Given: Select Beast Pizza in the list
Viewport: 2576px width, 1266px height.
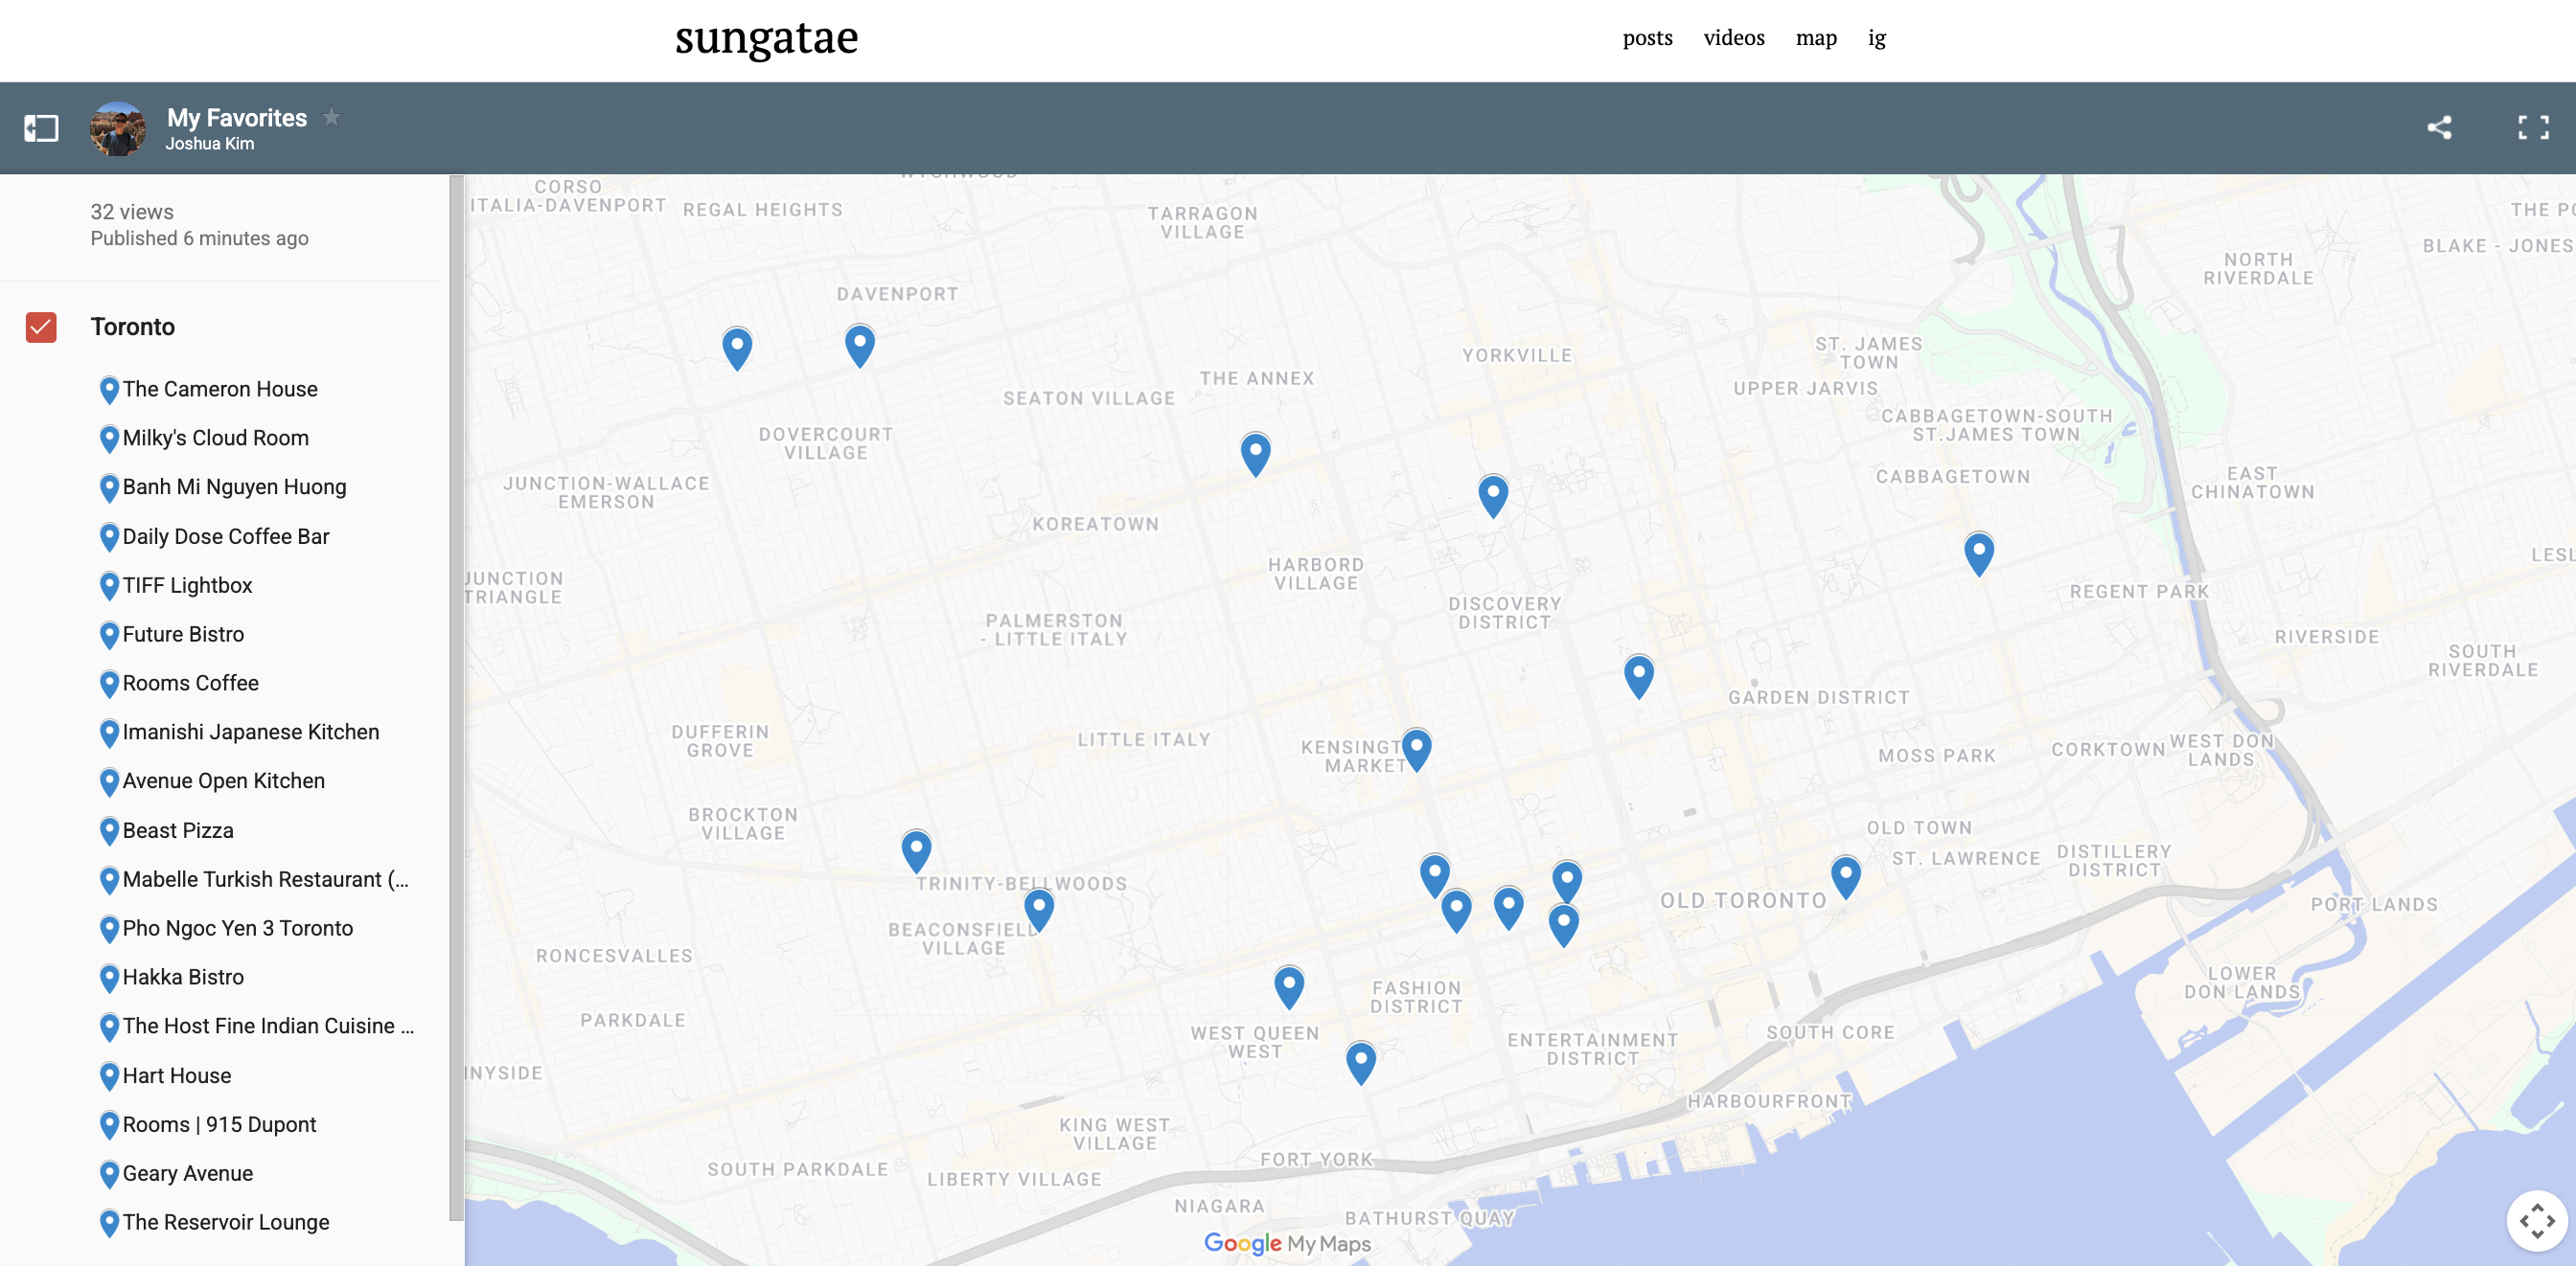Looking at the screenshot, I should click(x=178, y=830).
